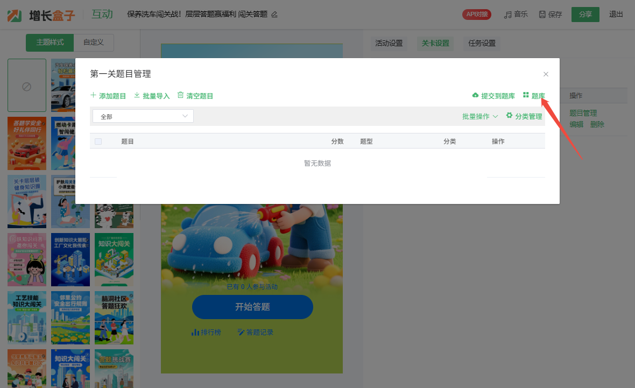
Task: Click the 提交到题库 cloud upload icon
Action: click(475, 95)
